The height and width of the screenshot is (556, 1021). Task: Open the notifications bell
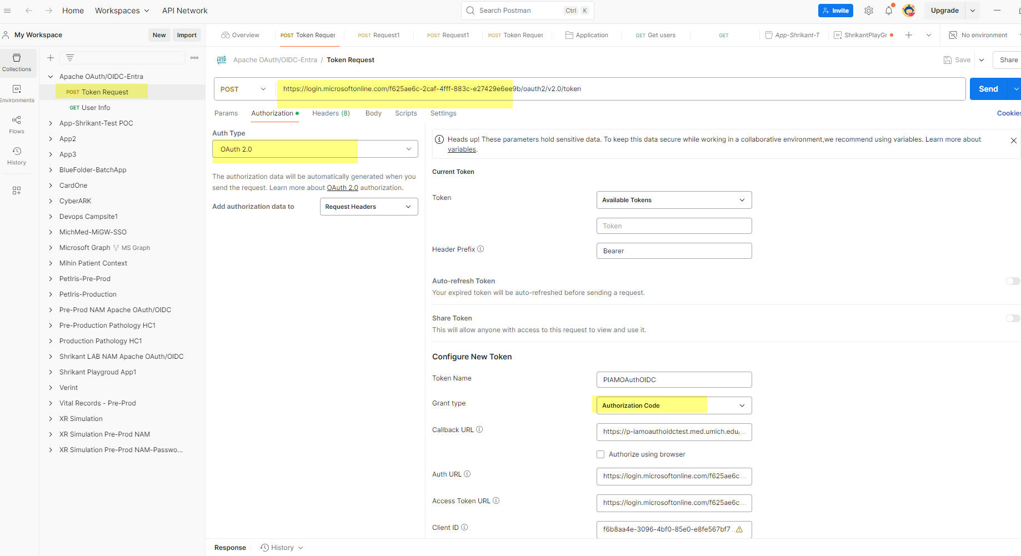(x=888, y=10)
